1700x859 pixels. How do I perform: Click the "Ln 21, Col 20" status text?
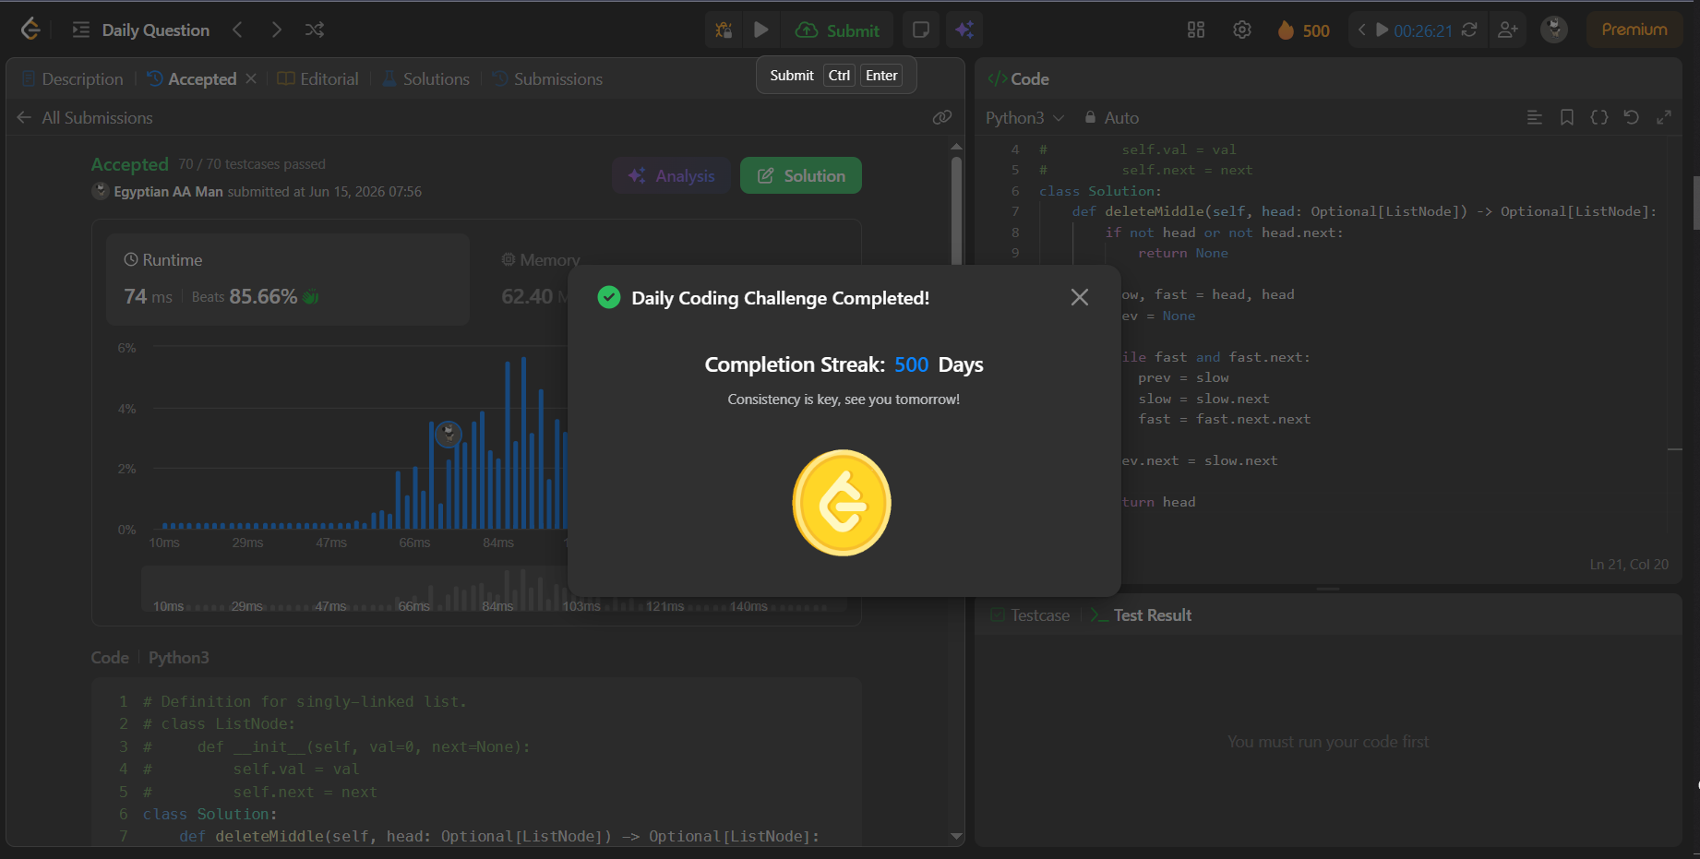(x=1629, y=565)
